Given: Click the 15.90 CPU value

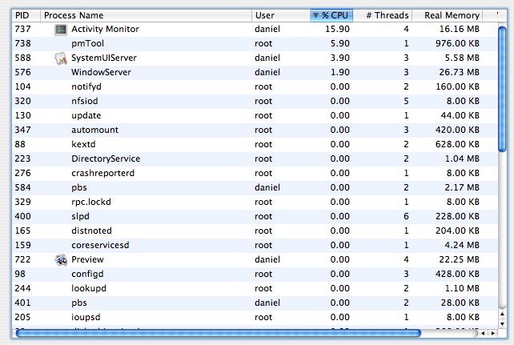Looking at the screenshot, I should coord(337,29).
